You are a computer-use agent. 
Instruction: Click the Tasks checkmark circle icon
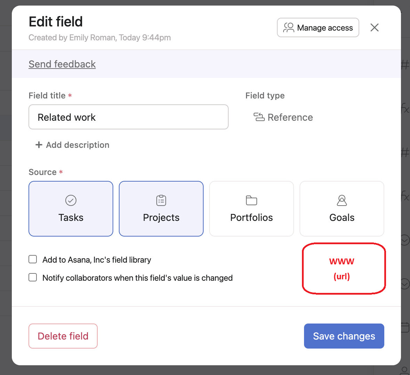(71, 200)
